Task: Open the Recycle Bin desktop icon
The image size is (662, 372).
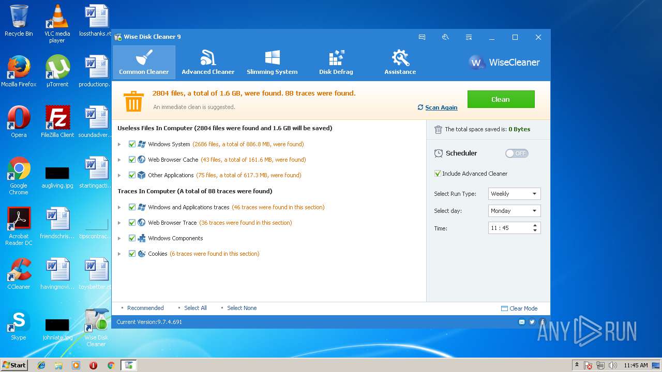Action: [19, 21]
